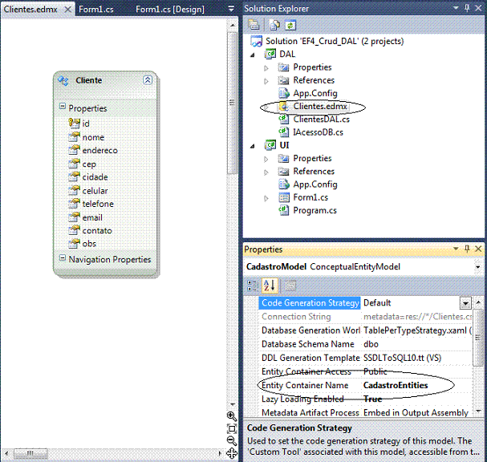This screenshot has height=462, width=487.
Task: Expand Properties under UI project
Action: click(266, 159)
